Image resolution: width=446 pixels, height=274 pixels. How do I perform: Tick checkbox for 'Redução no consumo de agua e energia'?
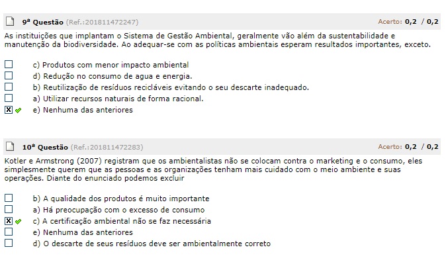click(x=9, y=76)
